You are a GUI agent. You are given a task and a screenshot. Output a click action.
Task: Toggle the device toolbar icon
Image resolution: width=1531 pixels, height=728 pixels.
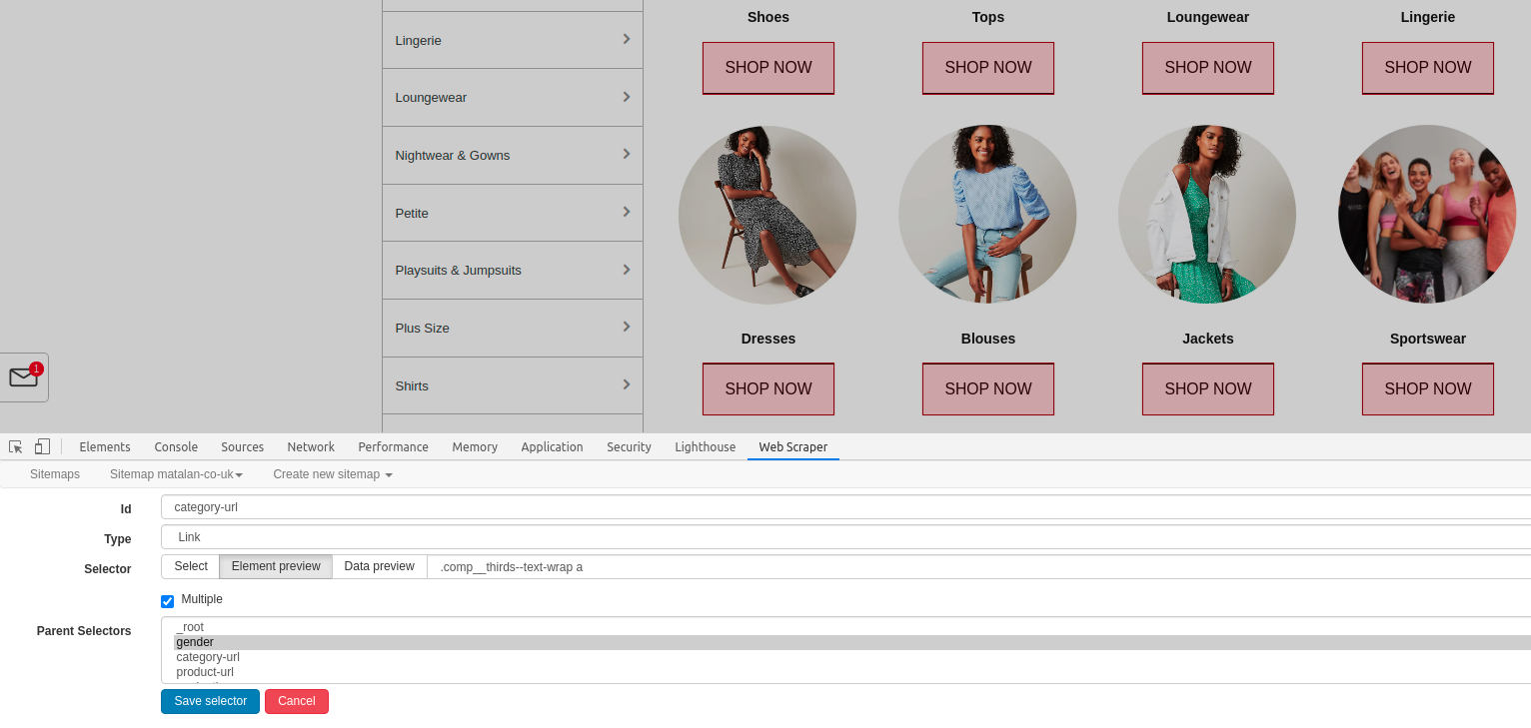[41, 446]
